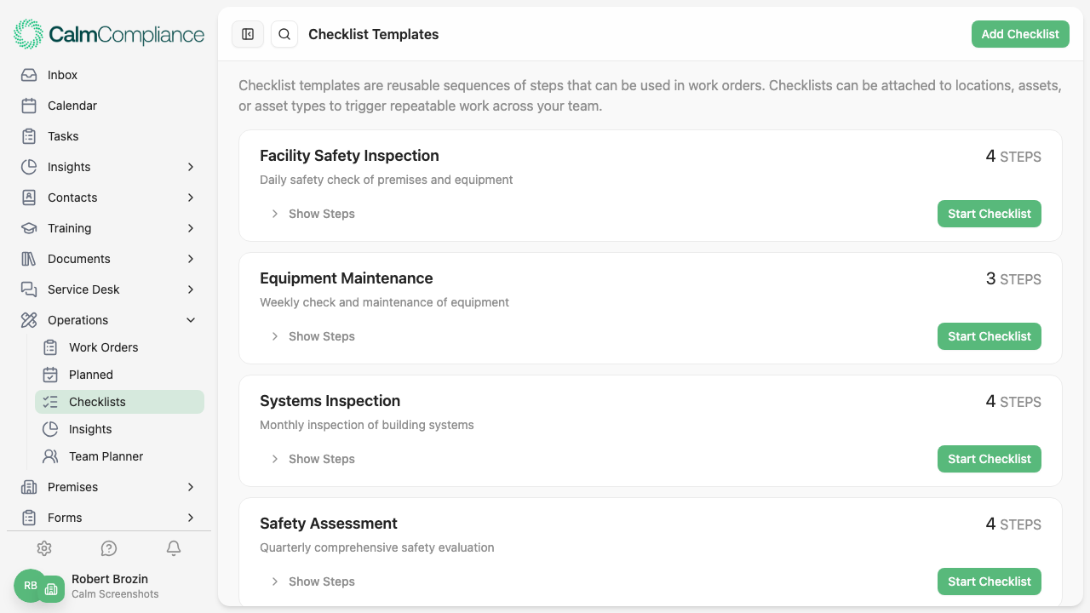Screen dimensions: 1090x613
Task: Open help via question mark icon
Action: coord(109,548)
